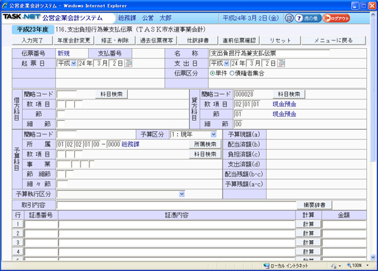Click the 金額 field in row 3
378x271 pixels.
[344, 243]
